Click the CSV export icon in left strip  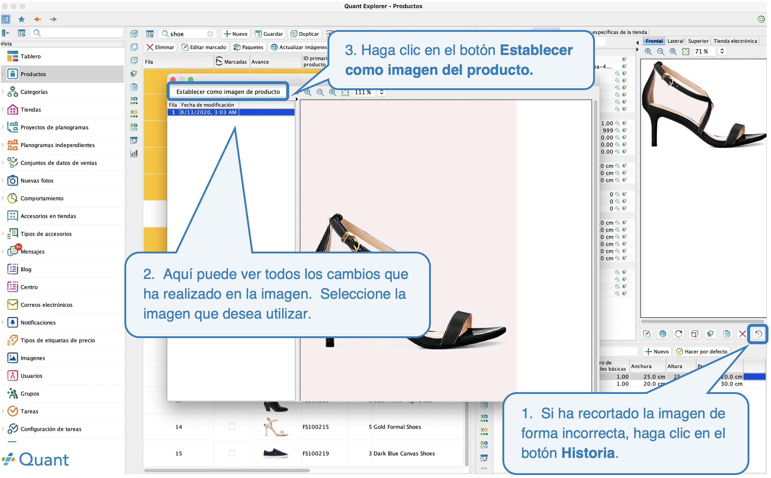coord(134,127)
